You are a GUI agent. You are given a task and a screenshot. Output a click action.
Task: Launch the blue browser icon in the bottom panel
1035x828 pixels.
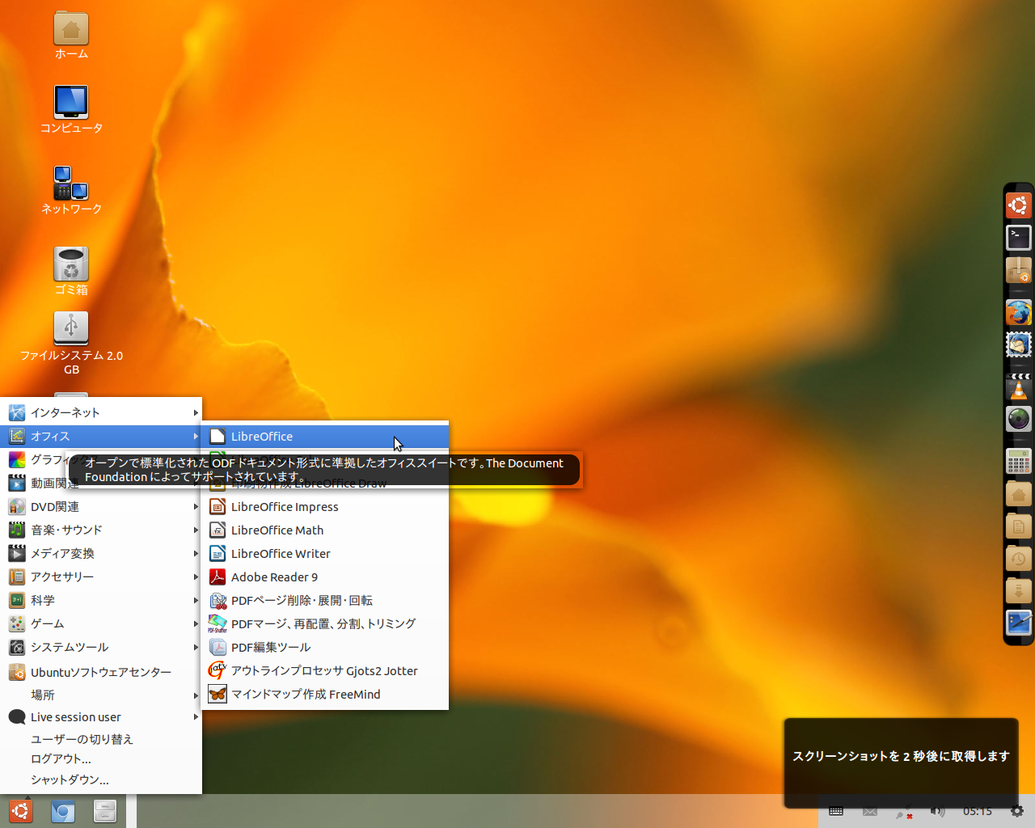coord(63,811)
